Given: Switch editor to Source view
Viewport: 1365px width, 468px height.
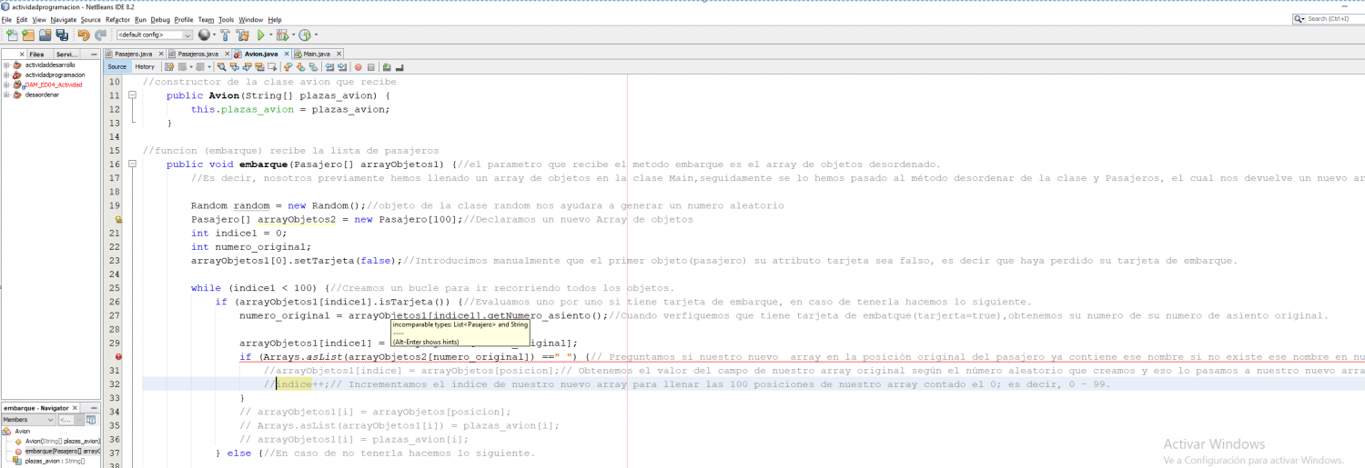Looking at the screenshot, I should [116, 66].
